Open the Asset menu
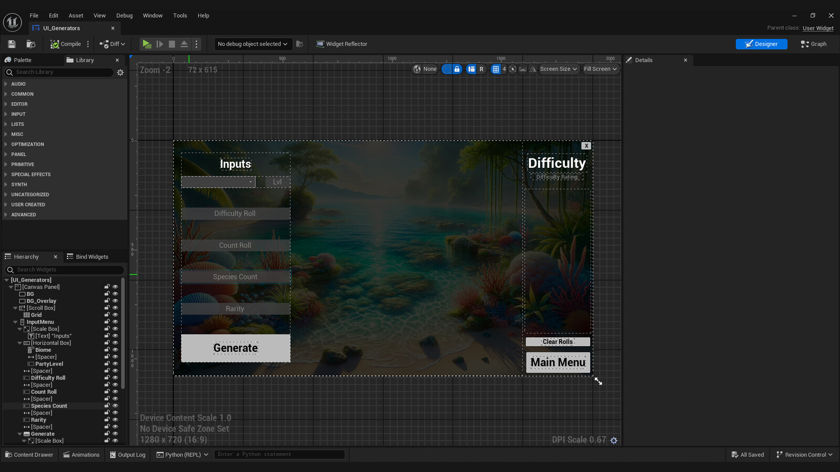The image size is (840, 472). (x=76, y=16)
